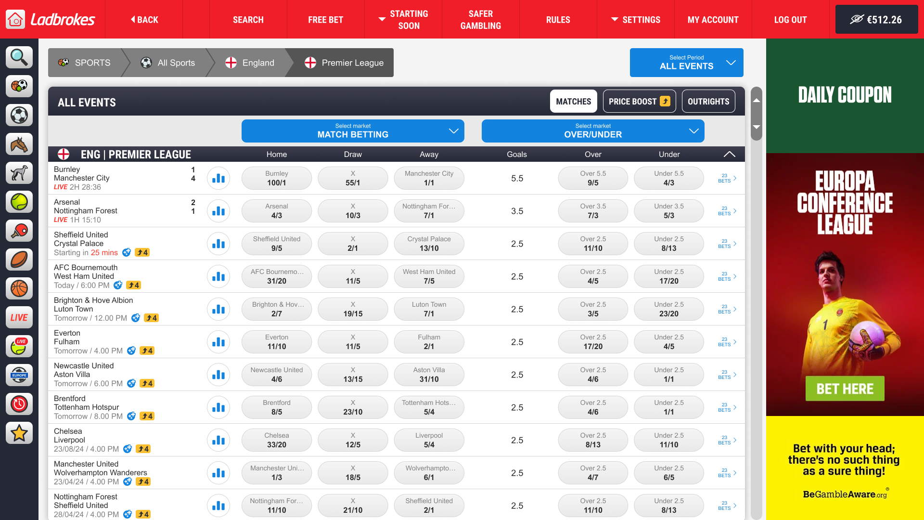The height and width of the screenshot is (520, 924).
Task: Open the Europe football icon in sidebar
Action: [x=19, y=375]
